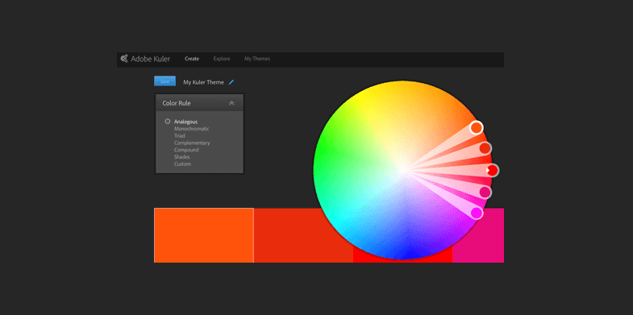Click the Color Rule panel header
This screenshot has height=315, width=633.
click(199, 103)
